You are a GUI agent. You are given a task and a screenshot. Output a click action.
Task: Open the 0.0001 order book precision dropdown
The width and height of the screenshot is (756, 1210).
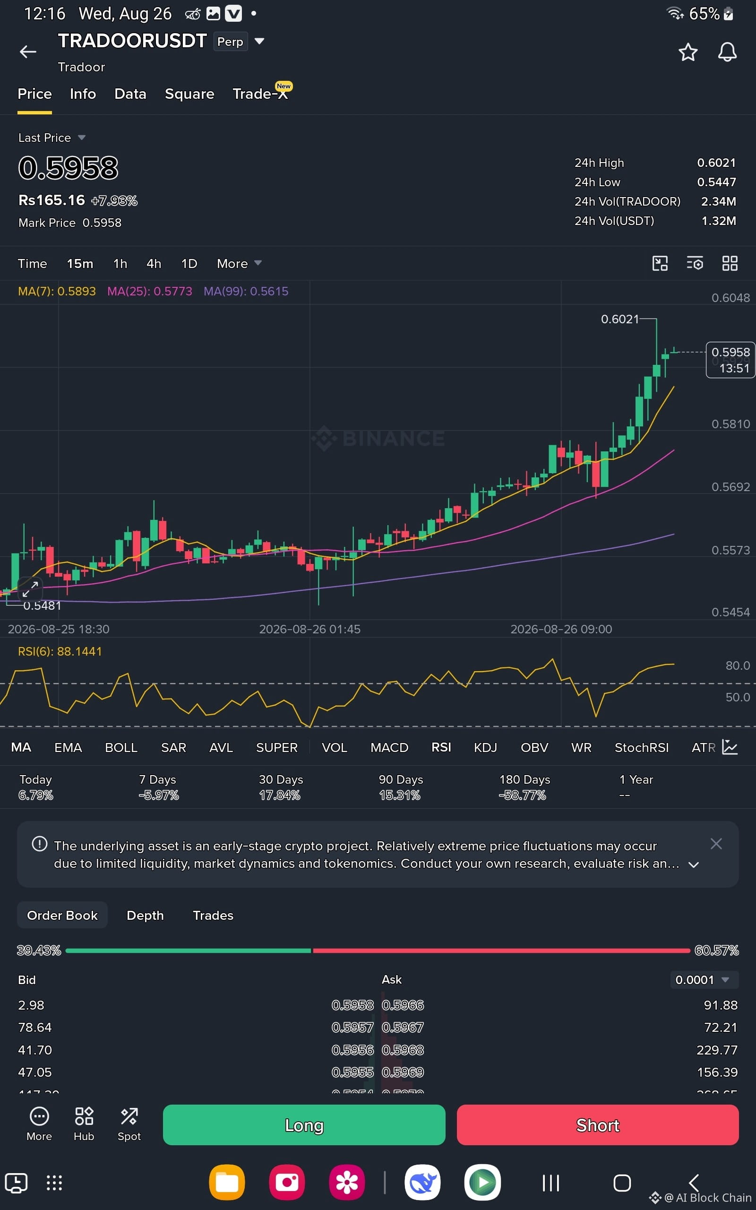(x=704, y=979)
